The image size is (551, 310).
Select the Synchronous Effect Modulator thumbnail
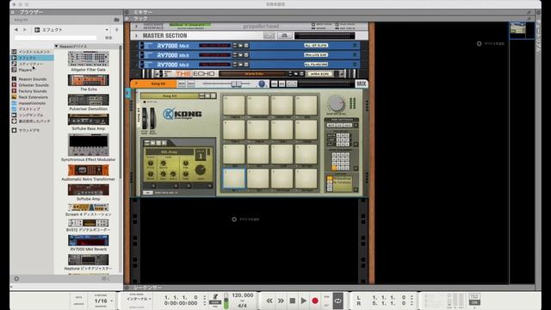click(88, 145)
